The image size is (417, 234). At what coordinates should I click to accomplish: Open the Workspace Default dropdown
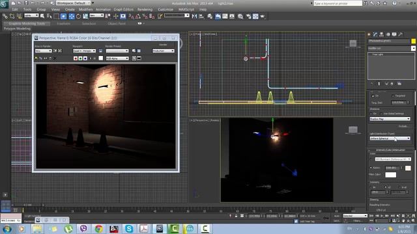tap(73, 3)
